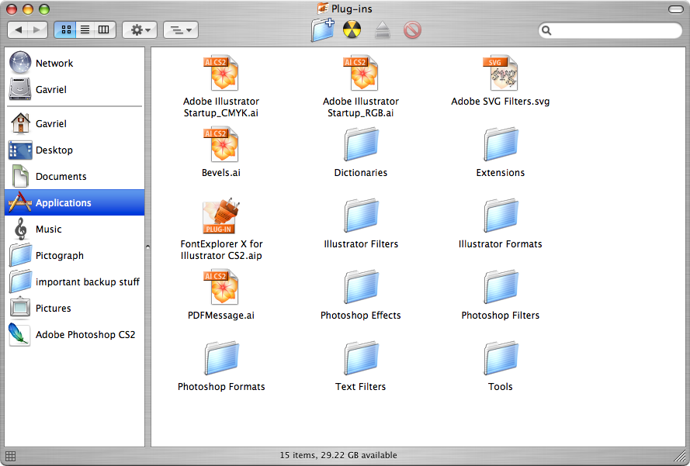Select the Illustrator Filters folder icon

point(361,216)
